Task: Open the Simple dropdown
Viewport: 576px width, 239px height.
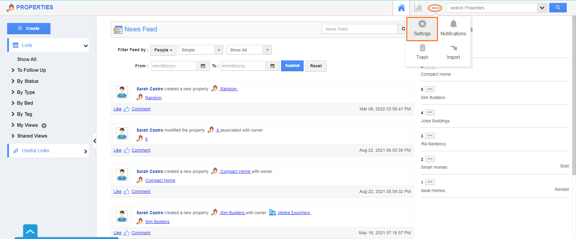Action: (x=201, y=50)
